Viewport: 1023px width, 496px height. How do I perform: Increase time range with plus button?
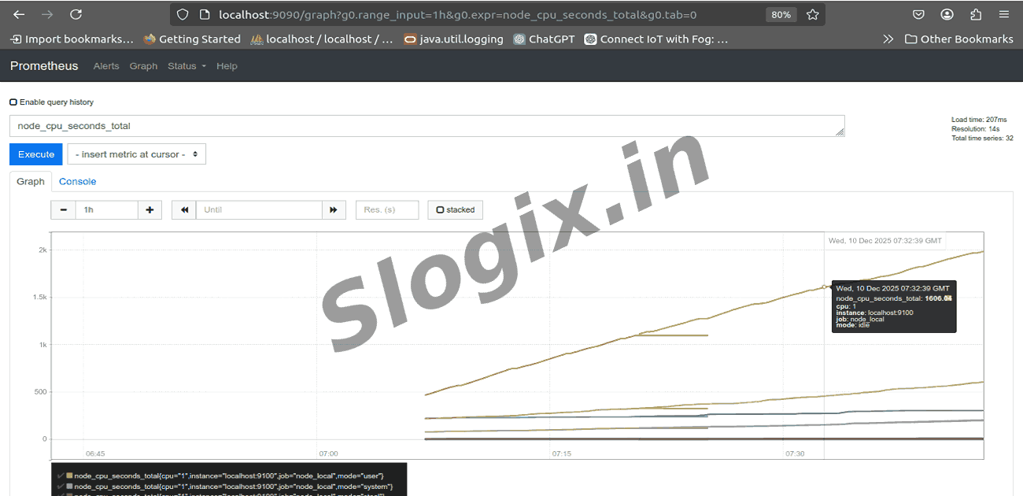click(x=150, y=210)
